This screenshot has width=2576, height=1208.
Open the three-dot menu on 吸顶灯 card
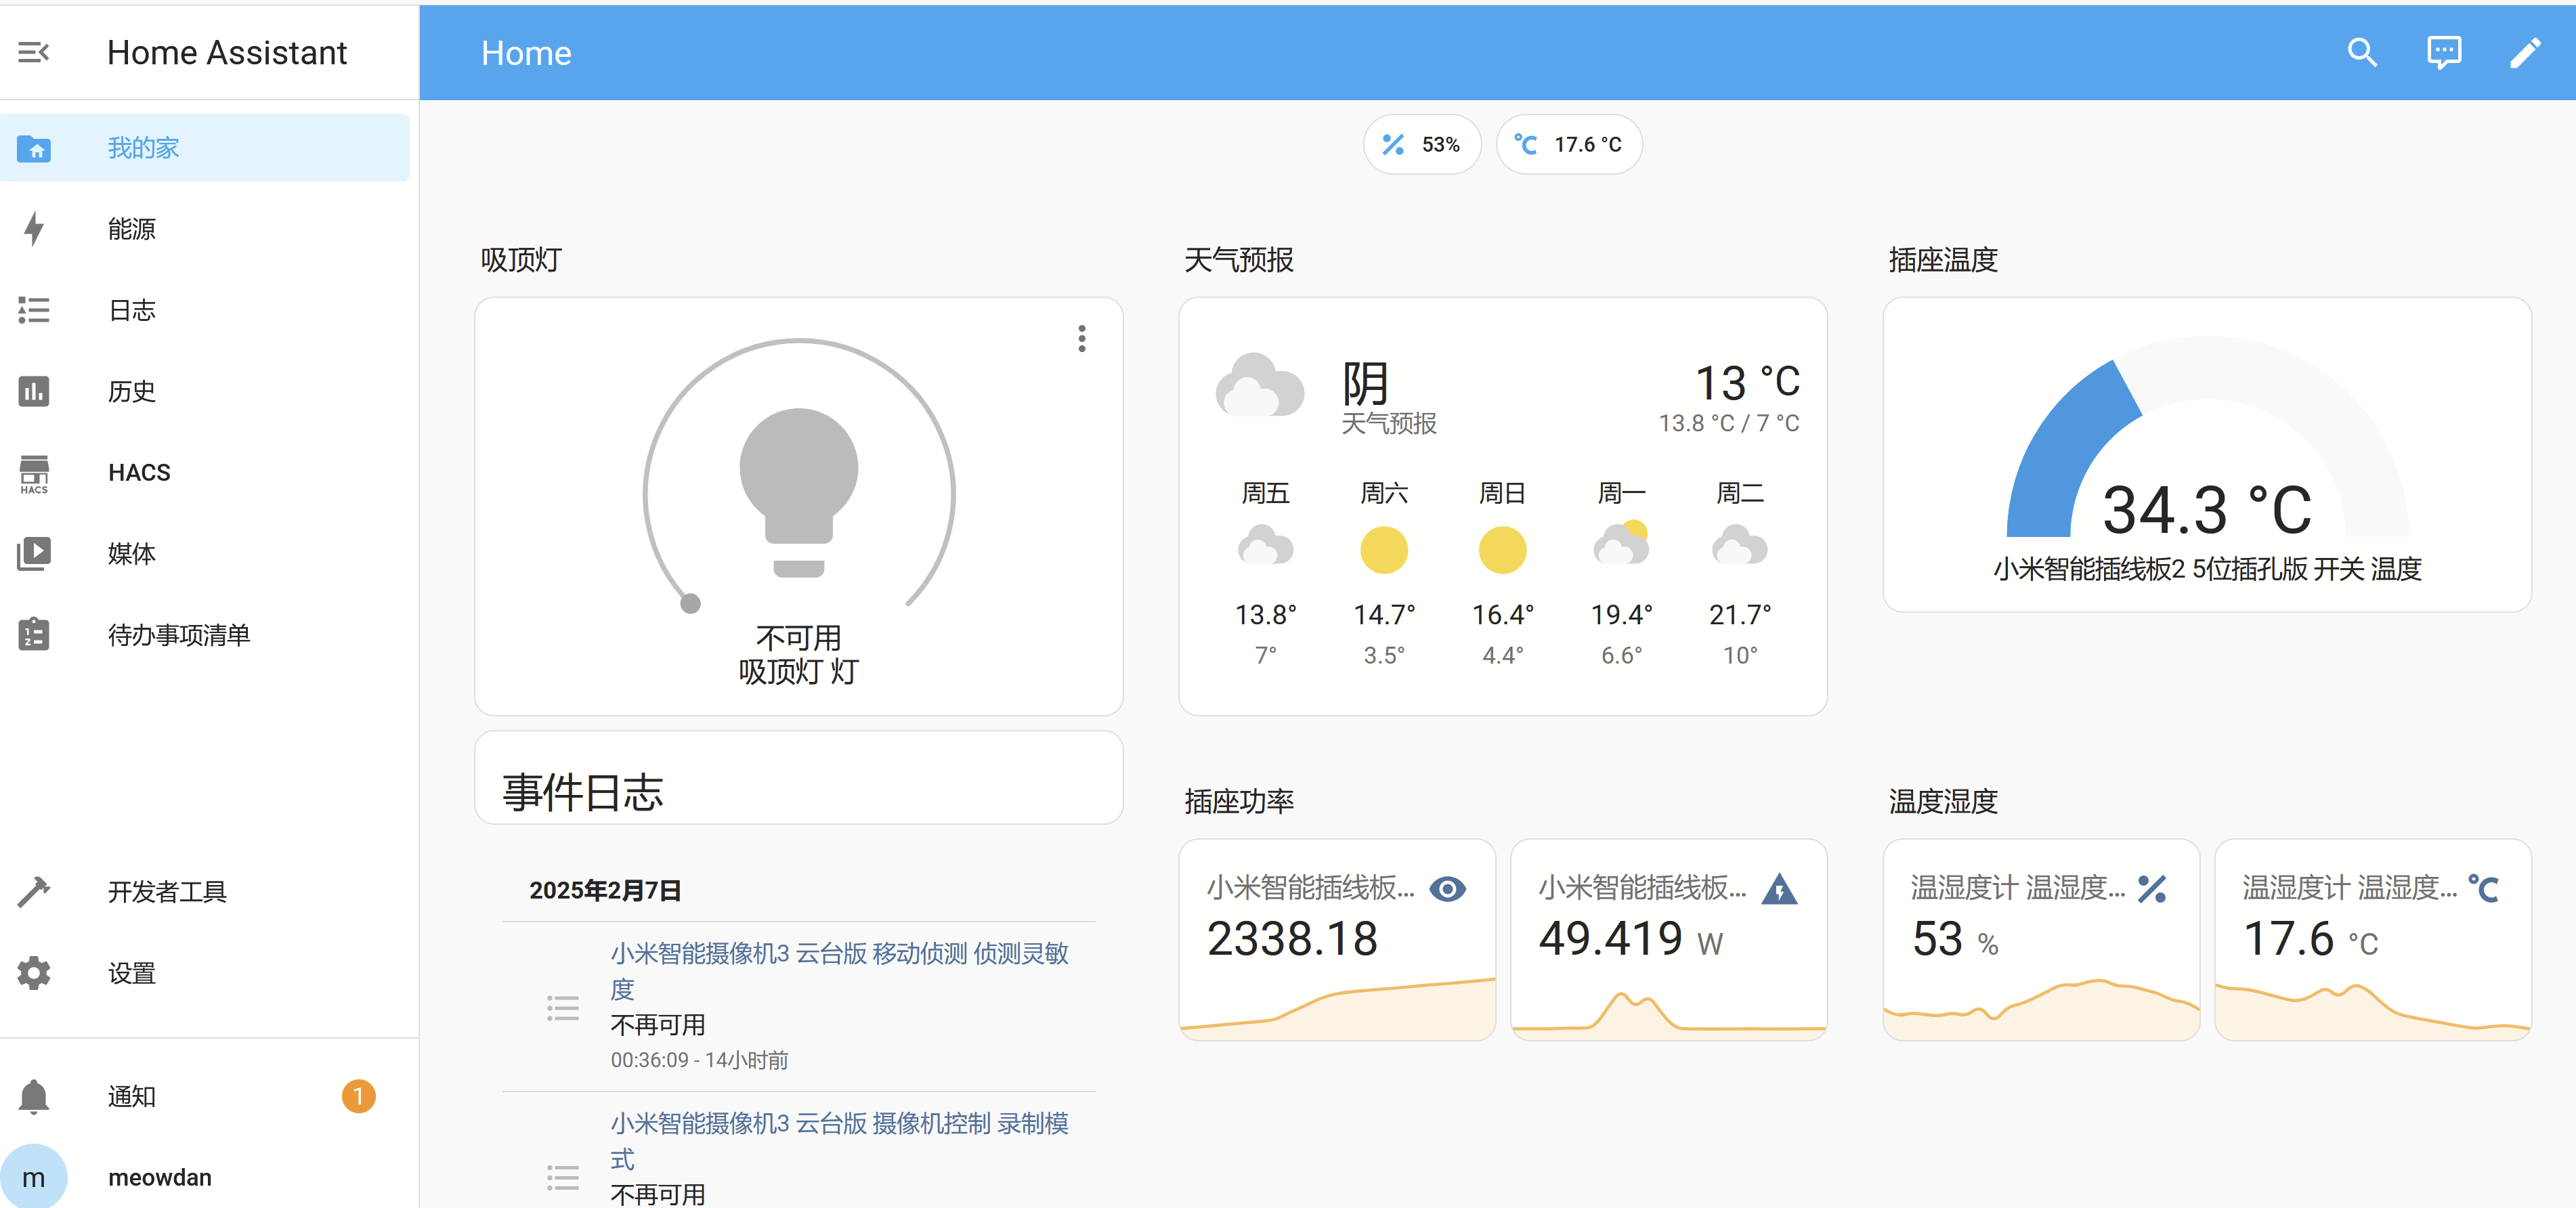(x=1081, y=339)
